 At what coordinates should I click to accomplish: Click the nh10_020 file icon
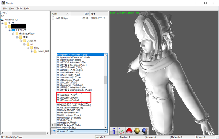53,18
